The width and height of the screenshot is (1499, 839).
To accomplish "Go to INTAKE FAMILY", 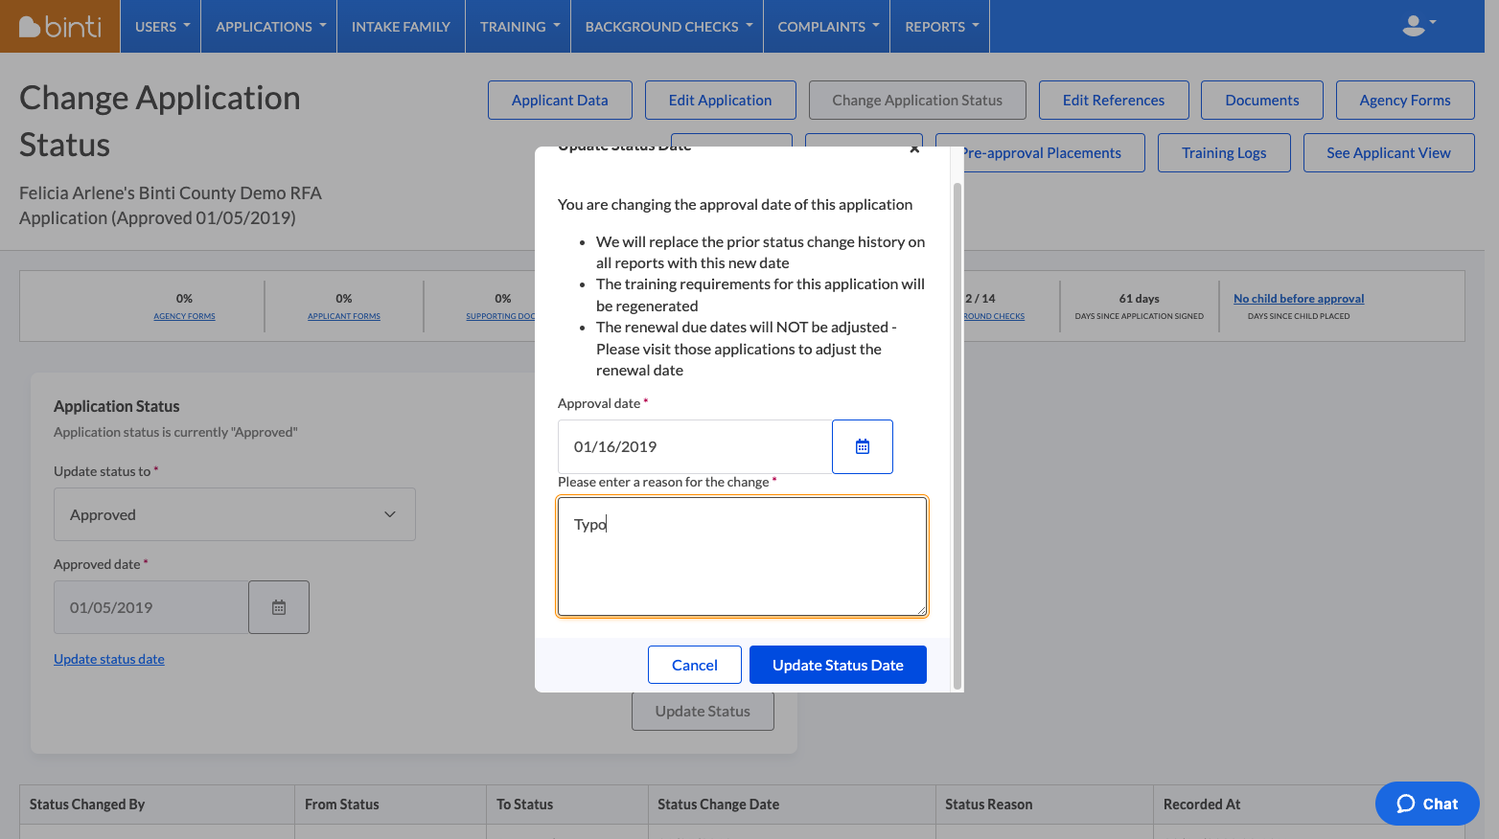I will 401,27.
